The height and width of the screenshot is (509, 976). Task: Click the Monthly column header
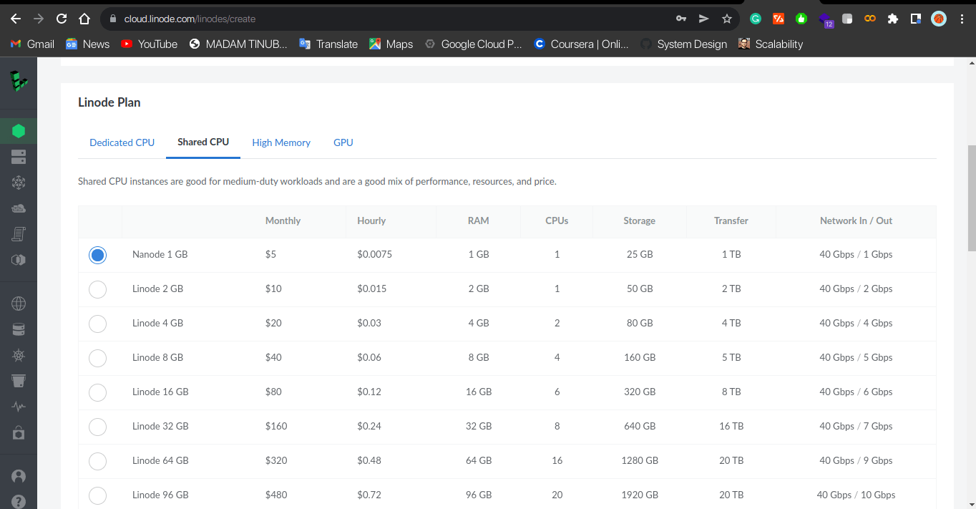click(x=283, y=221)
